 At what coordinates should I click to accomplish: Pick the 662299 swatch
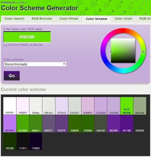coord(114,124)
